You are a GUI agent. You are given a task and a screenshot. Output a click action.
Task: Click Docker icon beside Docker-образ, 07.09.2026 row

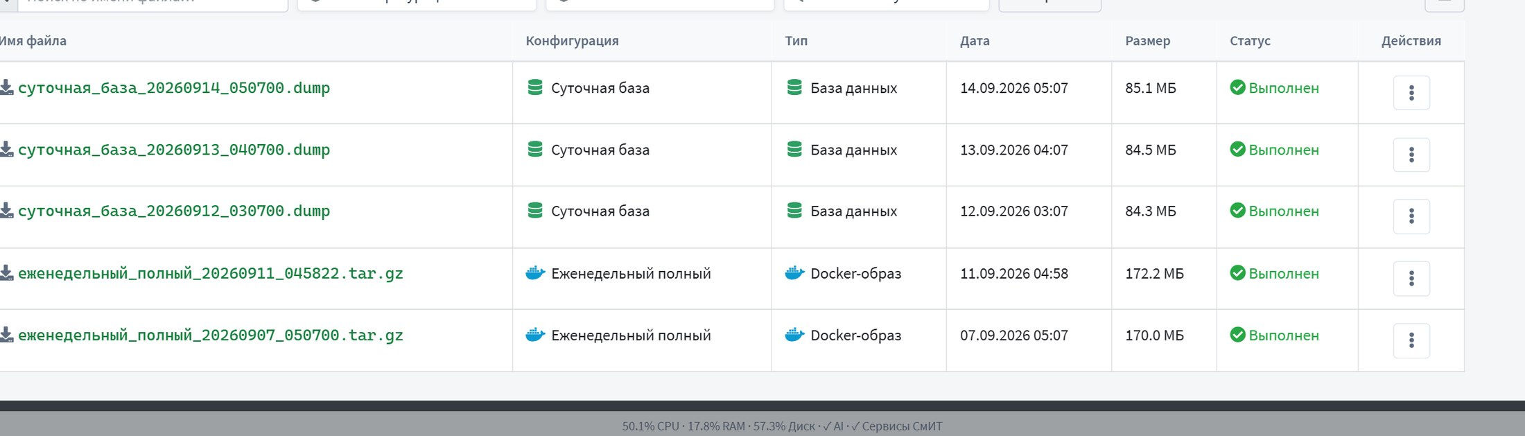click(x=794, y=335)
